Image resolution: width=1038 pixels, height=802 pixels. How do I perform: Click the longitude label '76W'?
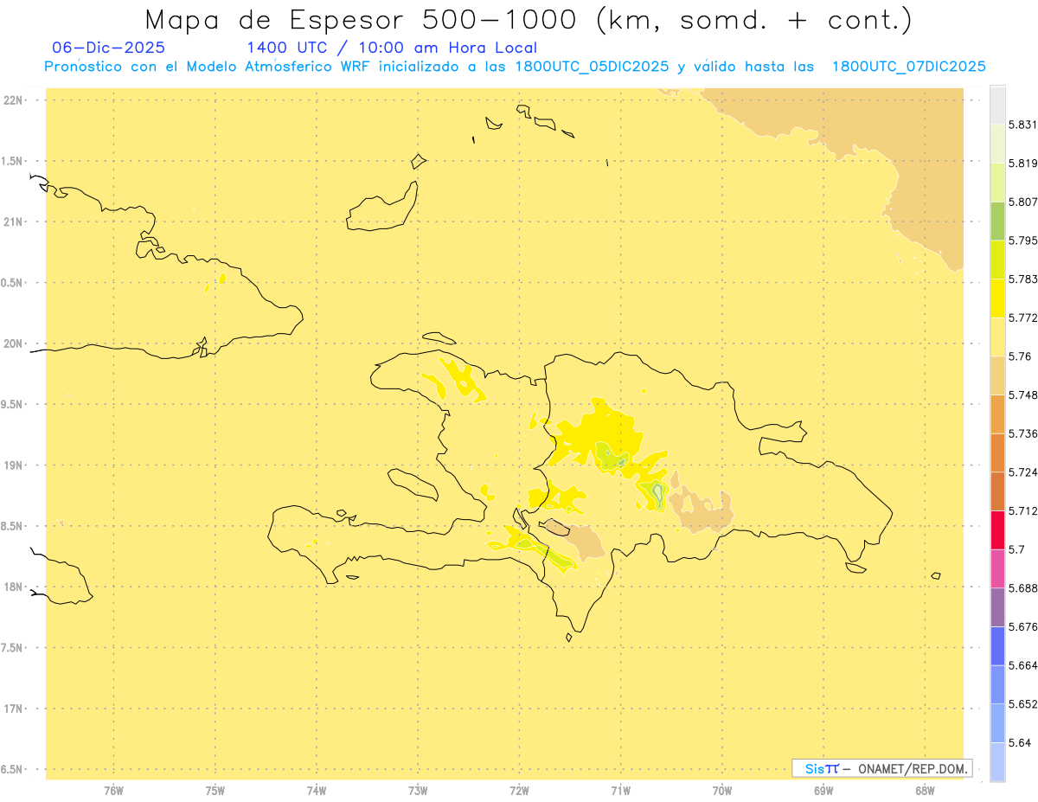point(113,791)
